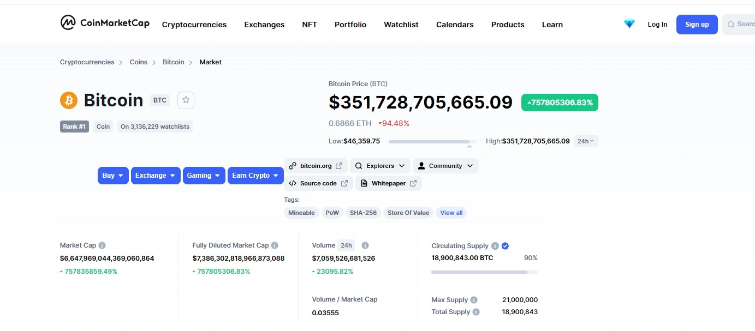Screen dimensions: 755x331
Task: Click info icon next to Volume 24h
Action: coord(365,245)
